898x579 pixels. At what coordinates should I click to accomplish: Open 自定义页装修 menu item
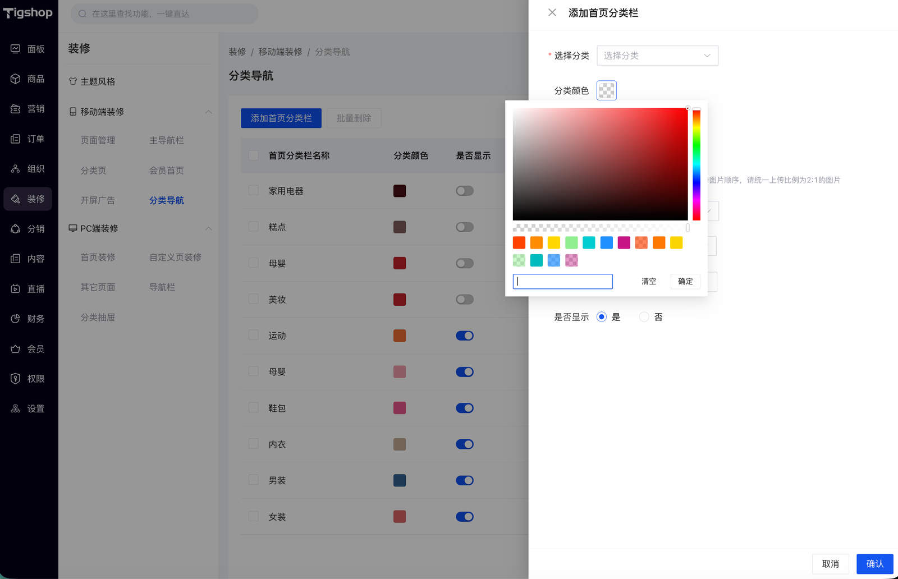point(176,257)
